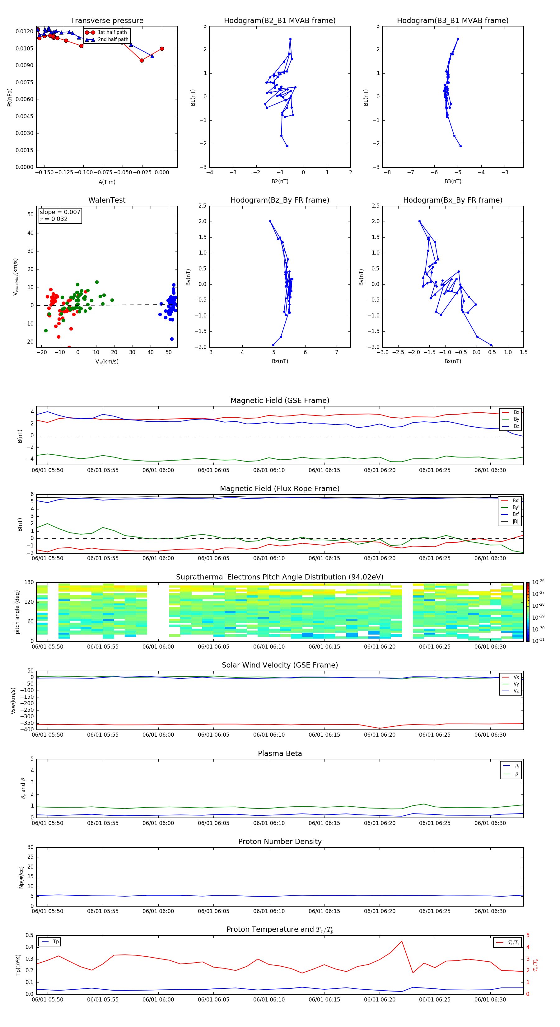
Task: Click the 'Hodogram(Bx_By FR frame)' title
Action: click(x=453, y=200)
